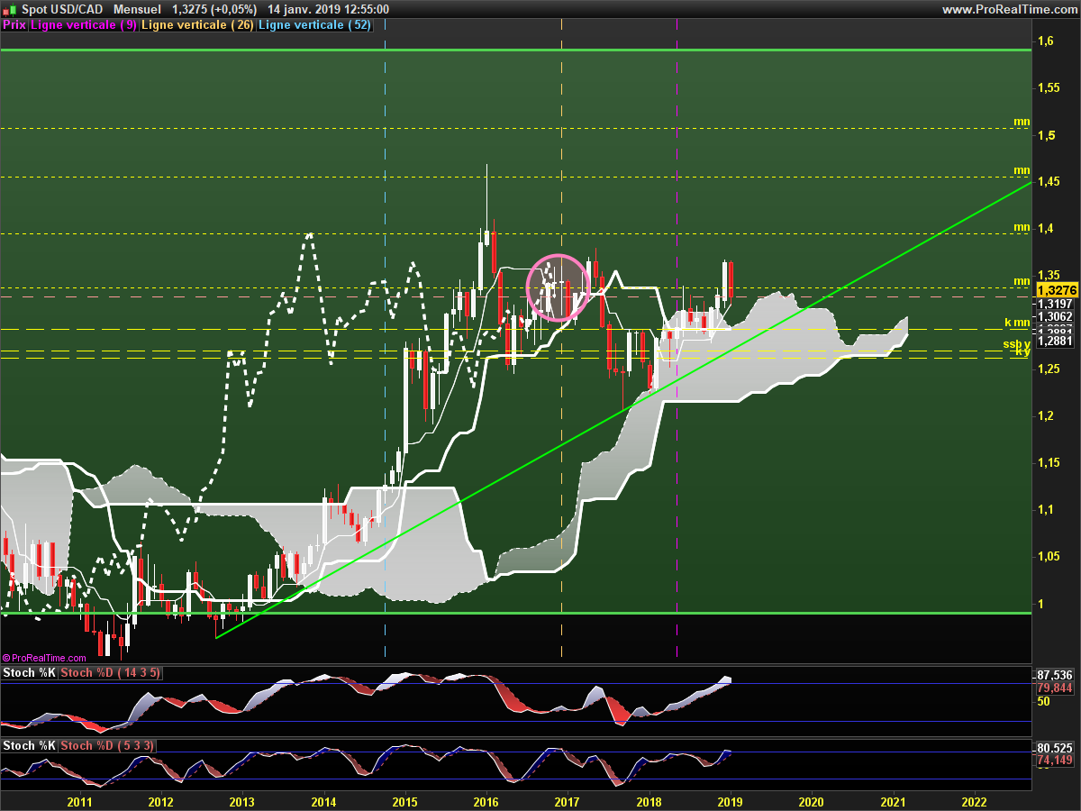
Task: Click the 1,1 price scale label
Action: pos(1046,510)
